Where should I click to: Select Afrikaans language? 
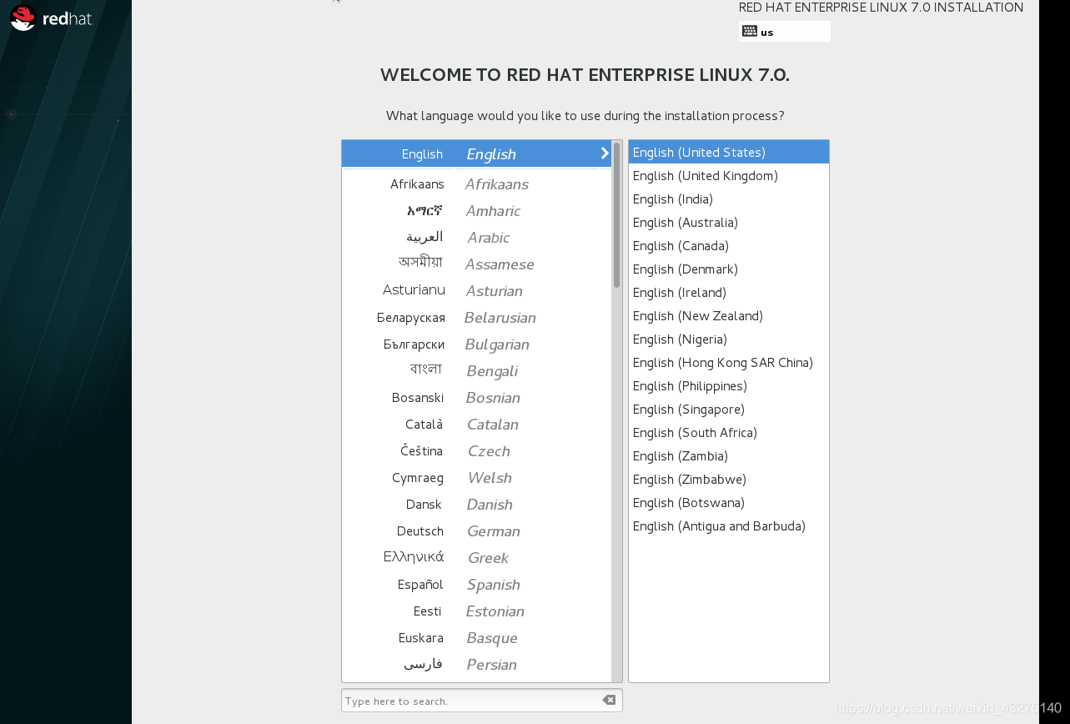tap(476, 184)
